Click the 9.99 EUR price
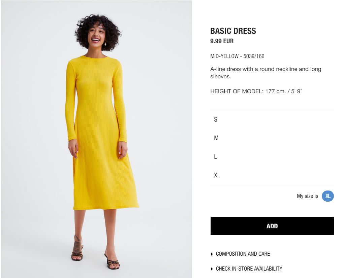This screenshot has height=278, width=342. tap(222, 41)
